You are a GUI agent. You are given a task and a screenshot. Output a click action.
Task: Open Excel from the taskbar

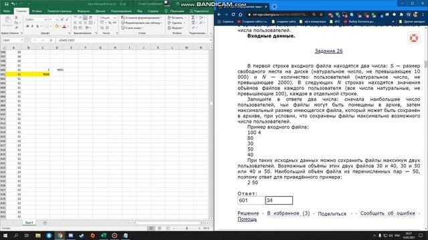point(104,235)
